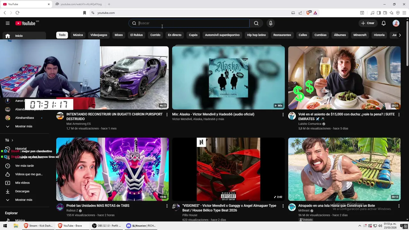Open Brave Rewards triangle icon
Viewport: 409px width, 230px height.
(x=315, y=13)
